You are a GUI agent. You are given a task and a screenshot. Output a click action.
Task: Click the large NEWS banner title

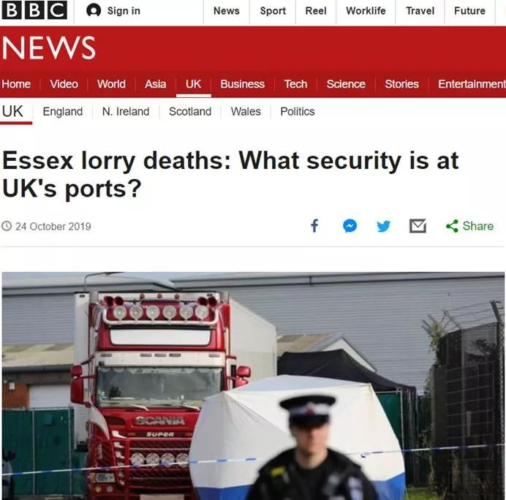click(49, 48)
